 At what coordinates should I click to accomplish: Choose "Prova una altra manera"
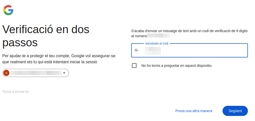[x=194, y=111]
